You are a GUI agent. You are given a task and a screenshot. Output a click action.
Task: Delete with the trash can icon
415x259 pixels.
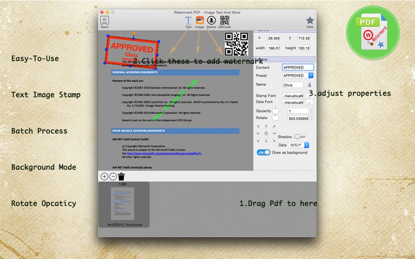121,177
